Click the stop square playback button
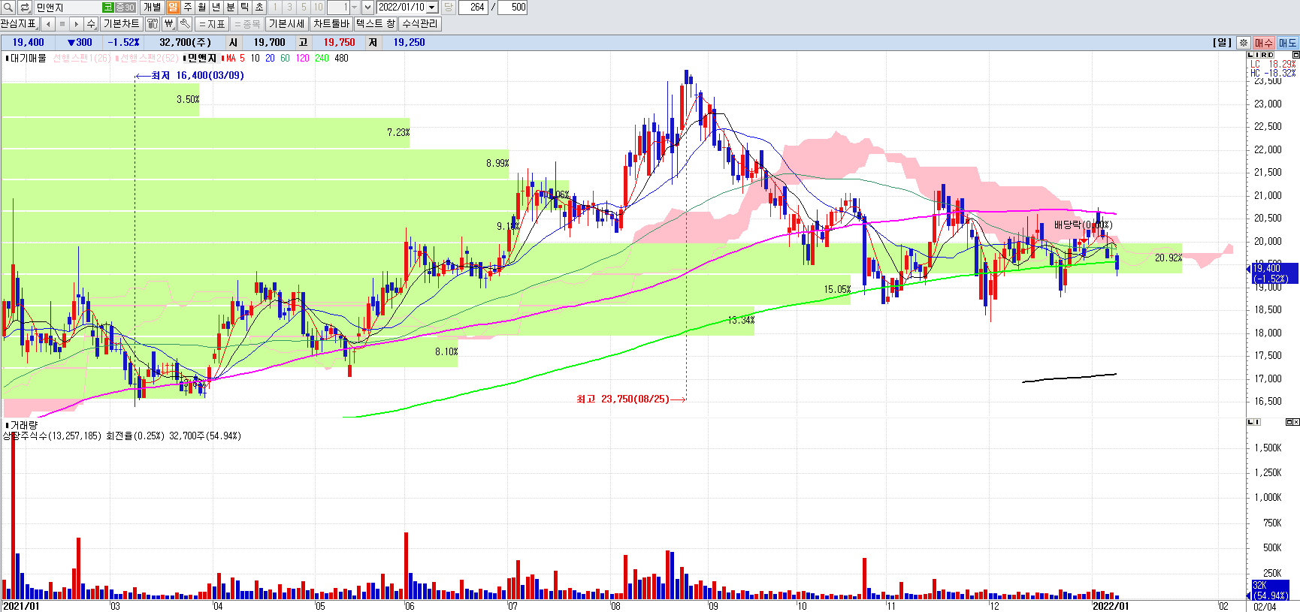1300x612 pixels. (x=62, y=24)
